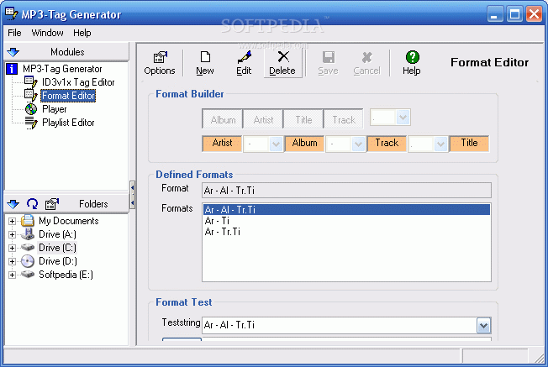Image resolution: width=548 pixels, height=367 pixels.
Task: Open Help via green question icon
Action: point(413,57)
